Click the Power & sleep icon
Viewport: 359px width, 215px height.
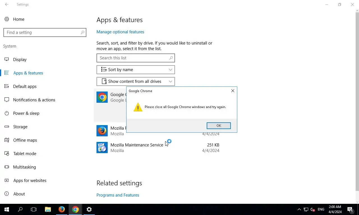pos(7,113)
